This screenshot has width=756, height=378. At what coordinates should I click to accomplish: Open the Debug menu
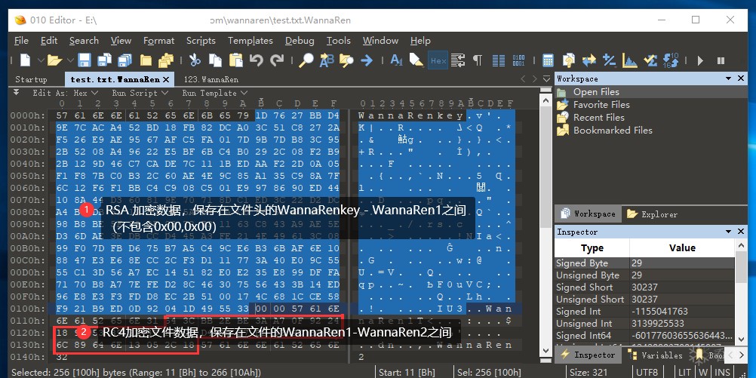[300, 41]
